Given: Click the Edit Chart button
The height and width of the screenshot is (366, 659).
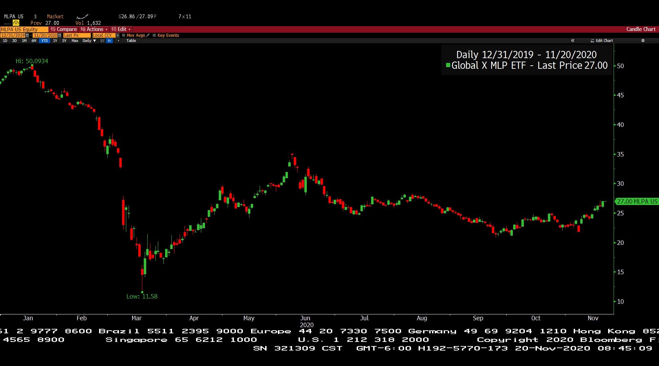Looking at the screenshot, I should (602, 41).
